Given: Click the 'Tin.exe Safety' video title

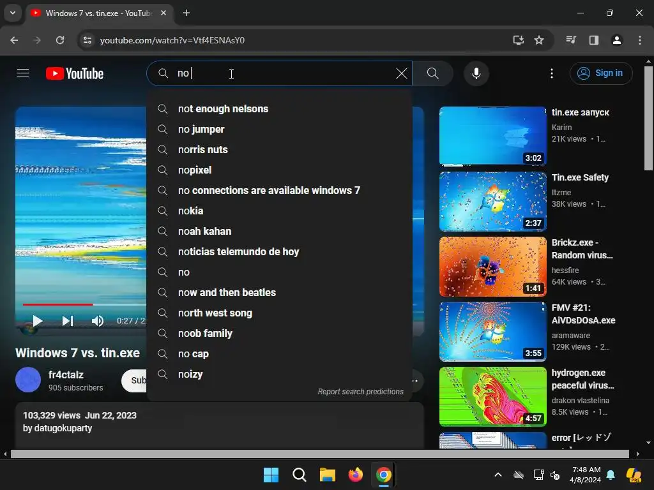Looking at the screenshot, I should coord(580,177).
